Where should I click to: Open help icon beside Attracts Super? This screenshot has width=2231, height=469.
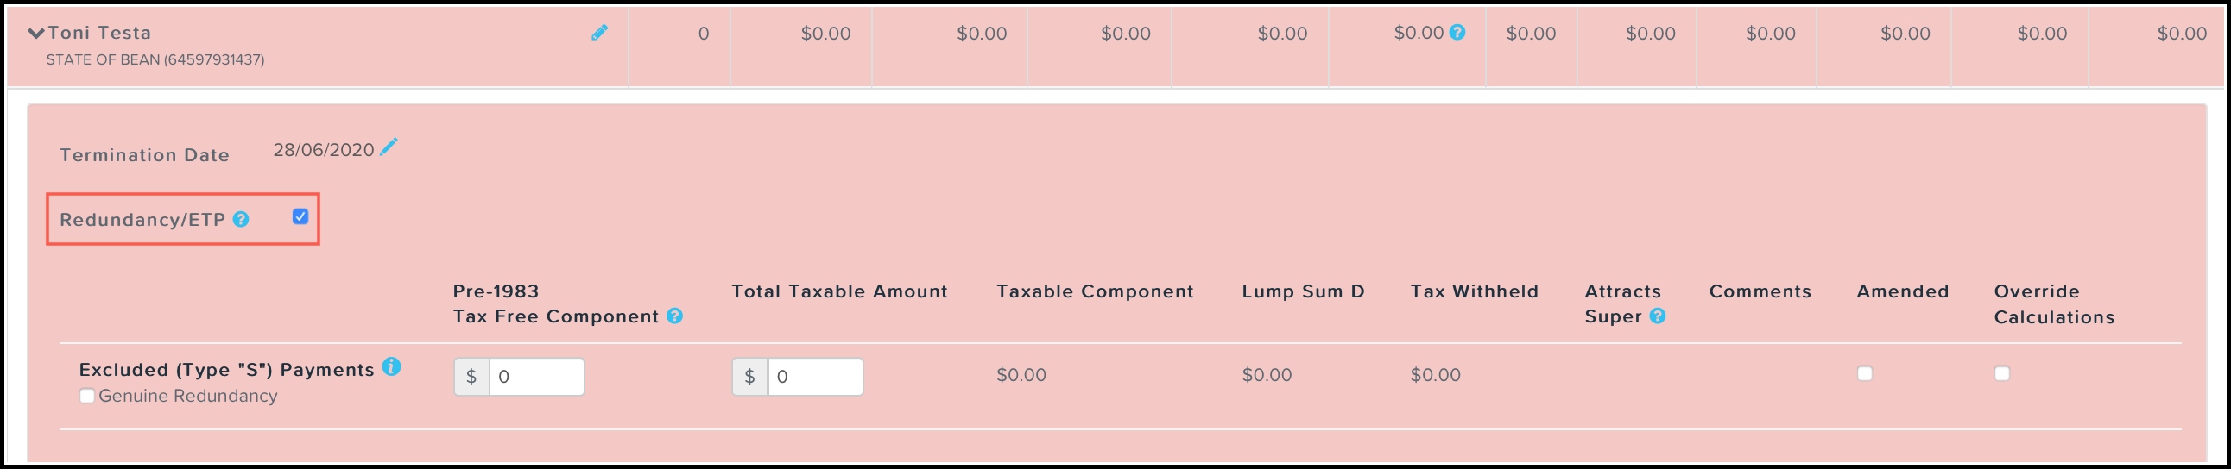click(1658, 316)
